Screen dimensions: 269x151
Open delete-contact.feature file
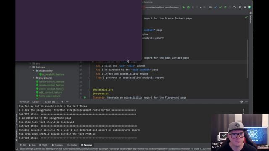pyautogui.click(x=51, y=89)
